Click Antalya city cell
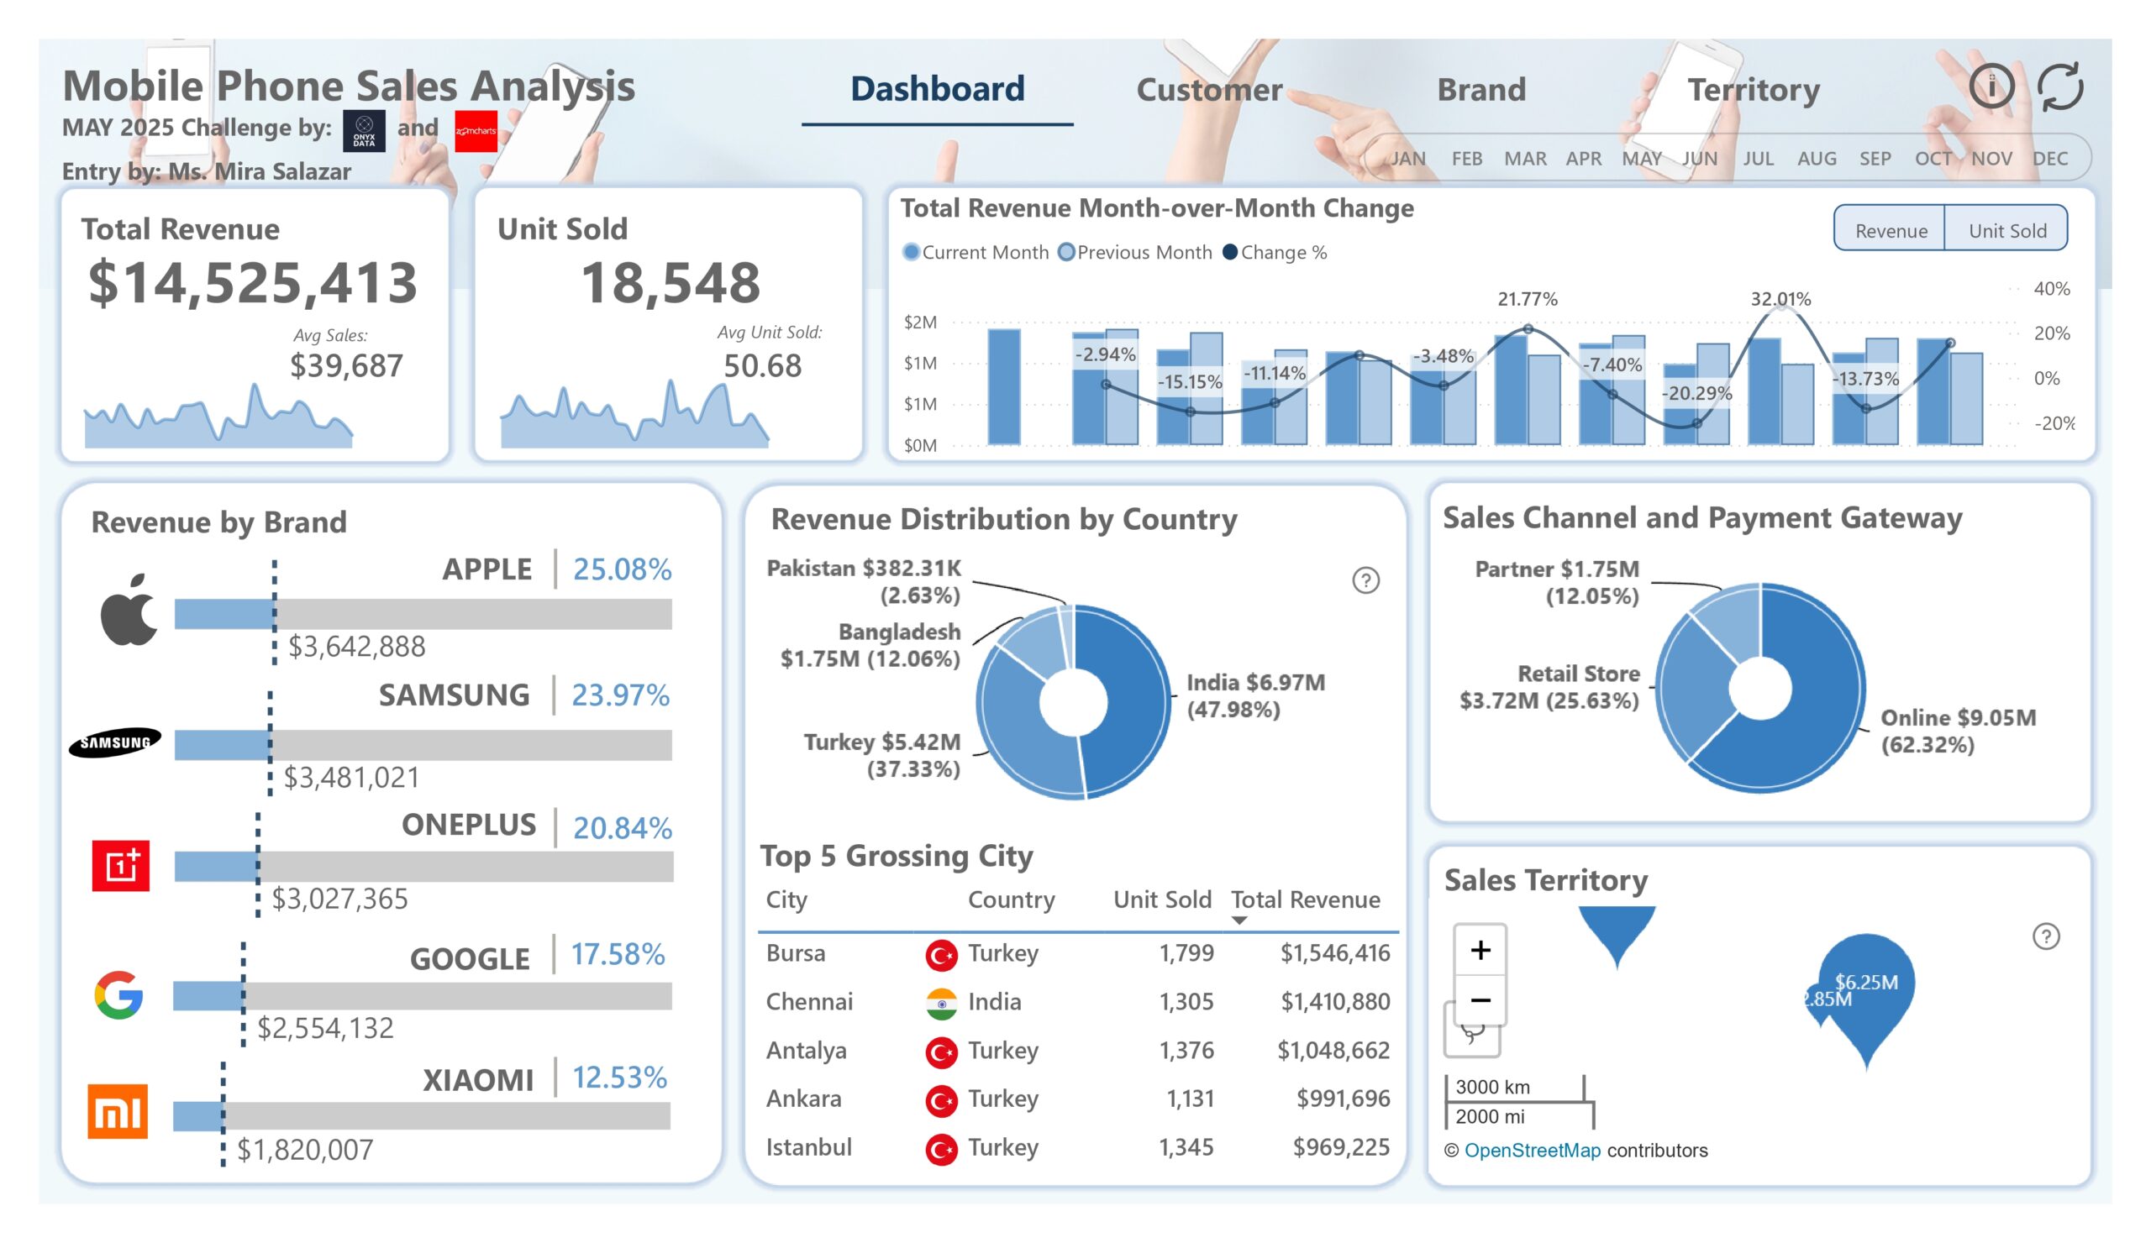The width and height of the screenshot is (2151, 1243). pyautogui.click(x=806, y=1050)
